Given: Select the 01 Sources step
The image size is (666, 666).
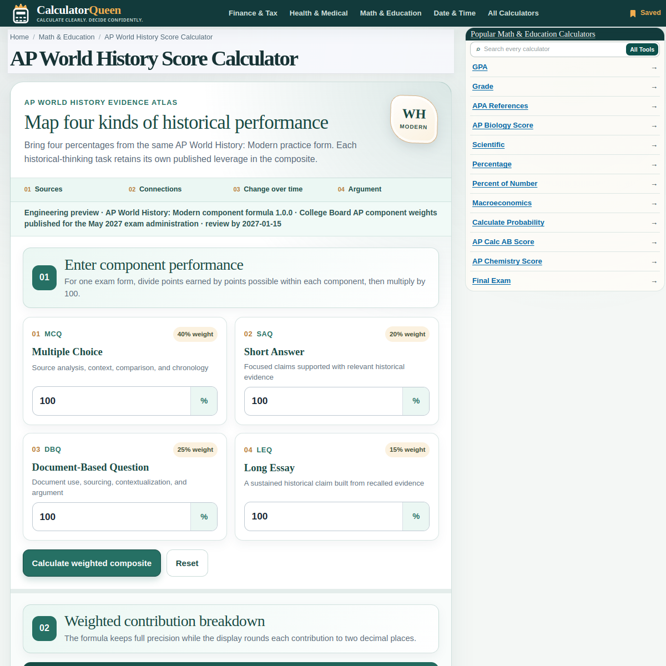Looking at the screenshot, I should 43,189.
